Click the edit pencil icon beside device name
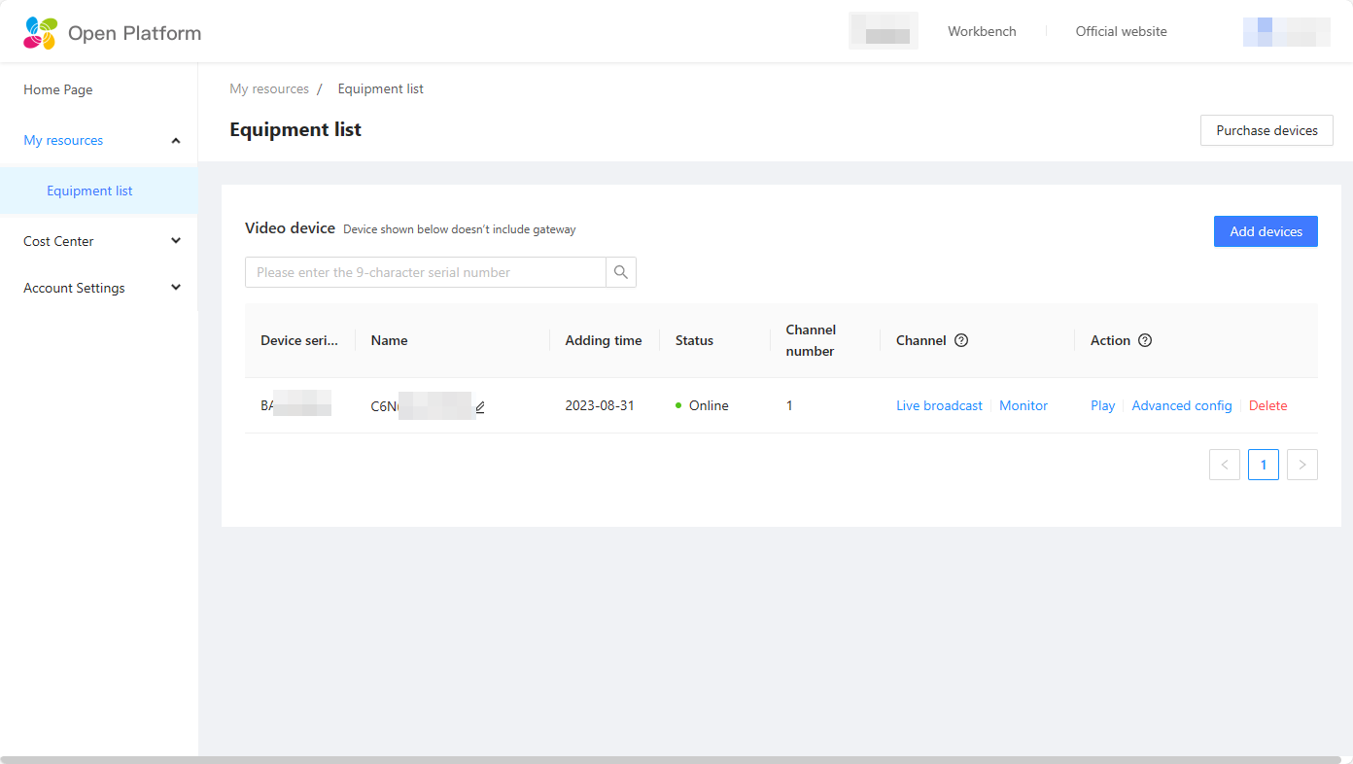 click(x=480, y=407)
